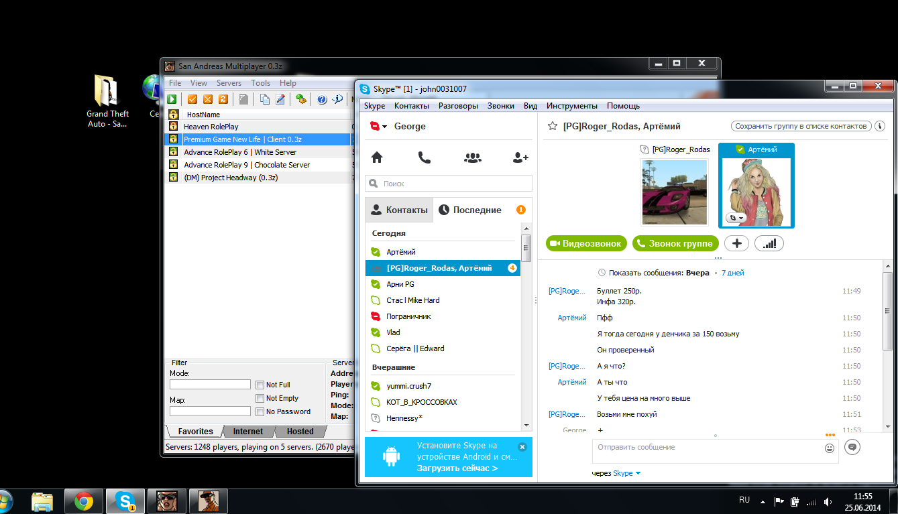
Task: Click the Map filter input in SA-MP
Action: click(210, 411)
